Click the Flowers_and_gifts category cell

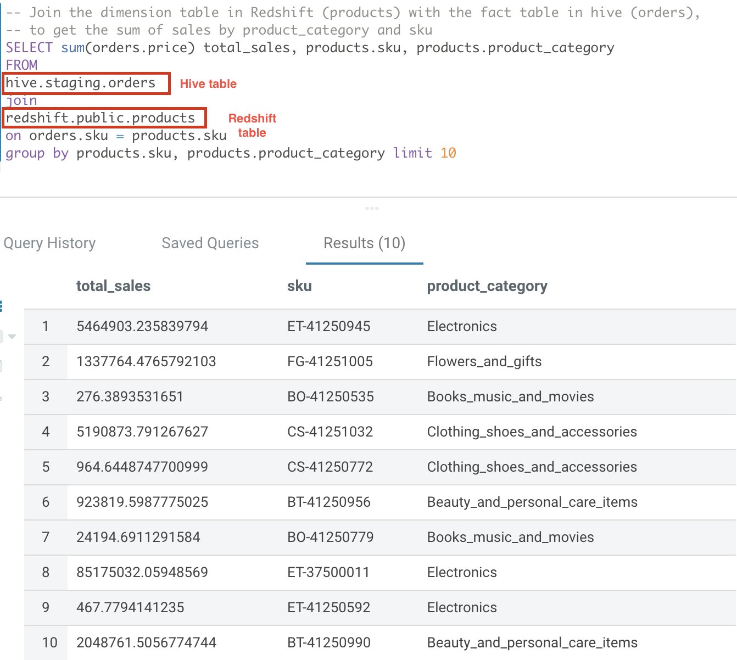[x=484, y=361]
